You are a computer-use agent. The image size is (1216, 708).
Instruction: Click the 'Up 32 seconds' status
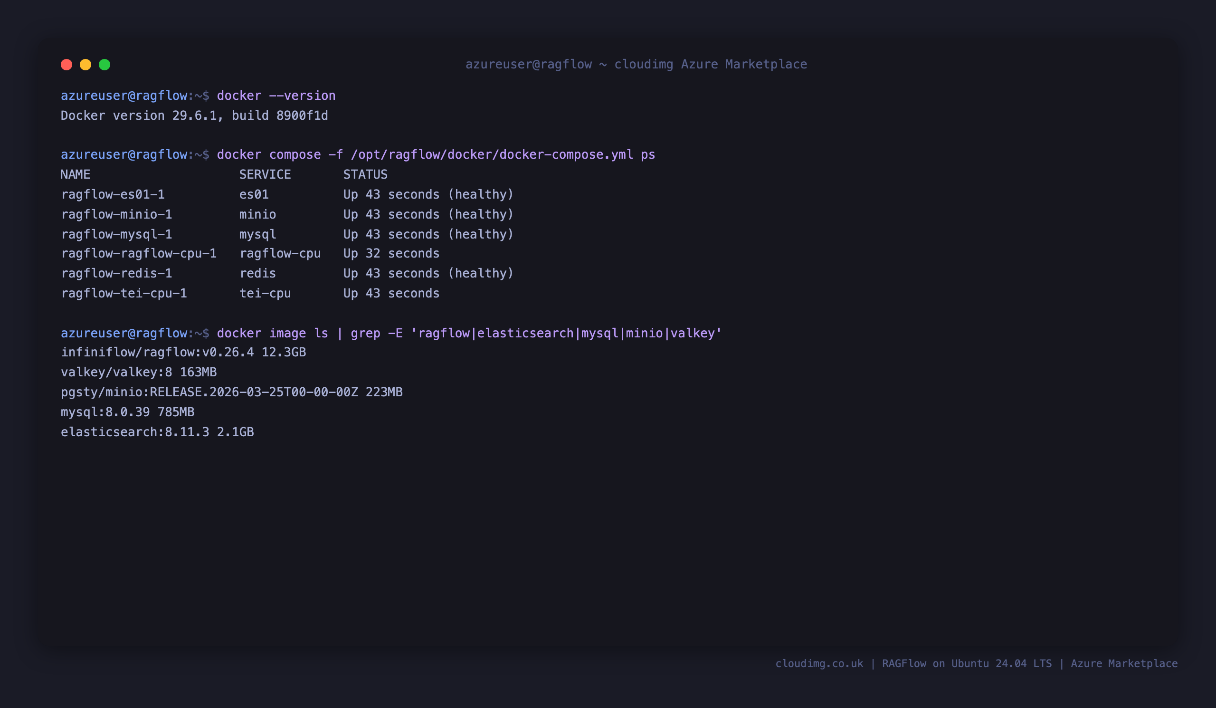[x=391, y=253]
